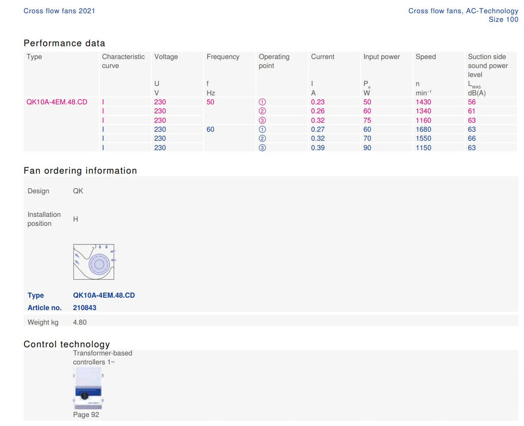Select the 'Performance data' heading

click(64, 43)
